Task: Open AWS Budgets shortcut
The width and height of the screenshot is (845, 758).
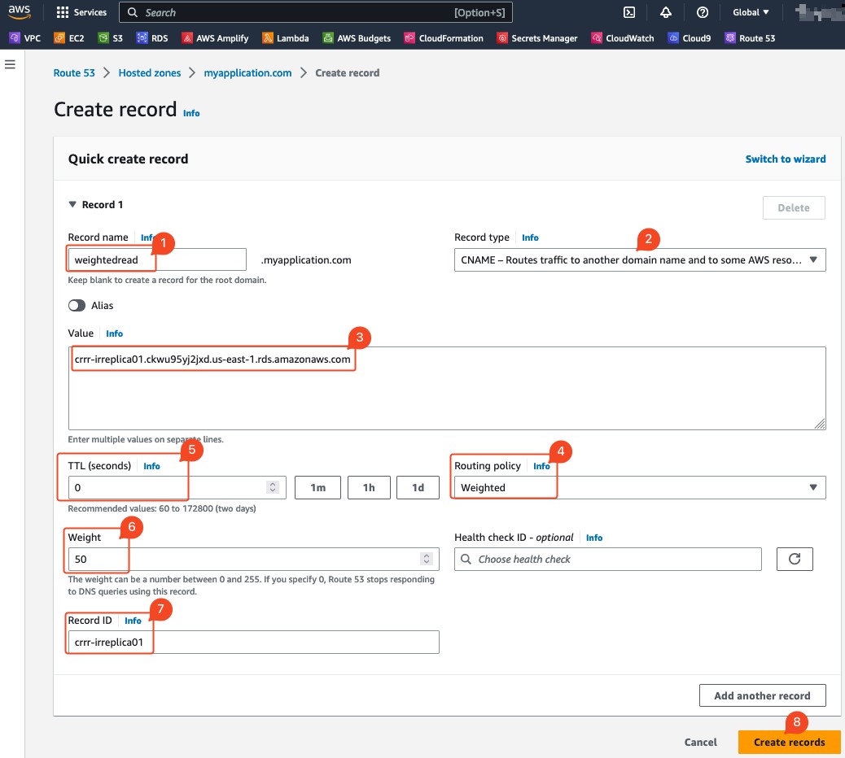Action: (x=357, y=38)
